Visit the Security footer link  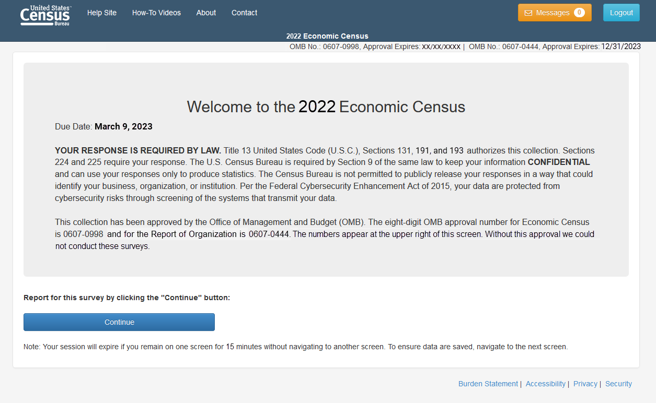point(618,384)
